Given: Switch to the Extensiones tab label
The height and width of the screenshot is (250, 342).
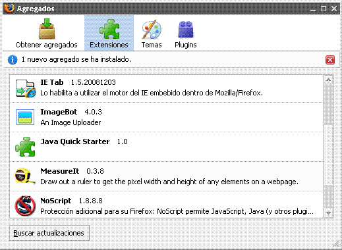Looking at the screenshot, I should [109, 45].
